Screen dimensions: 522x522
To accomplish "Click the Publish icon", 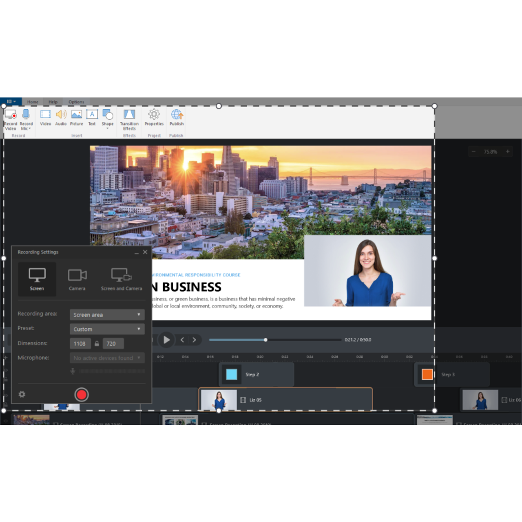I will (176, 118).
